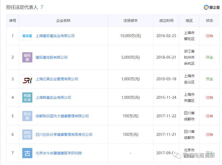Click the 上海市 金山区 region cell
Screen dimensions: 222x165
click(x=189, y=79)
